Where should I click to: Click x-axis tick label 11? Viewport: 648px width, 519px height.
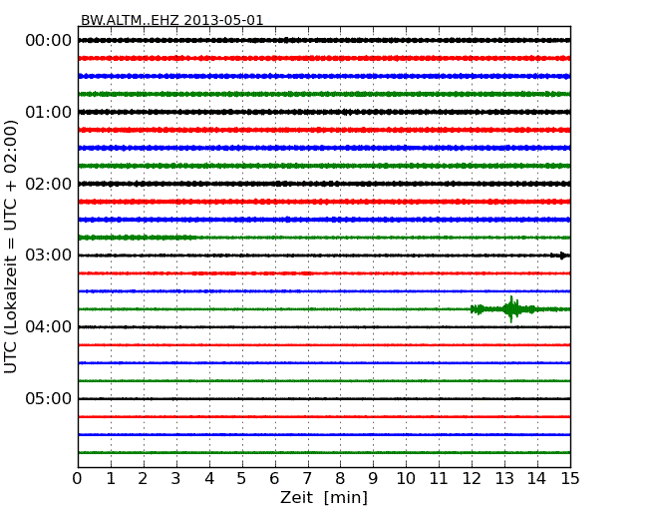tap(439, 479)
